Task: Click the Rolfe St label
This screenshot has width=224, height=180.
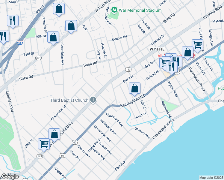Action: click(146, 25)
